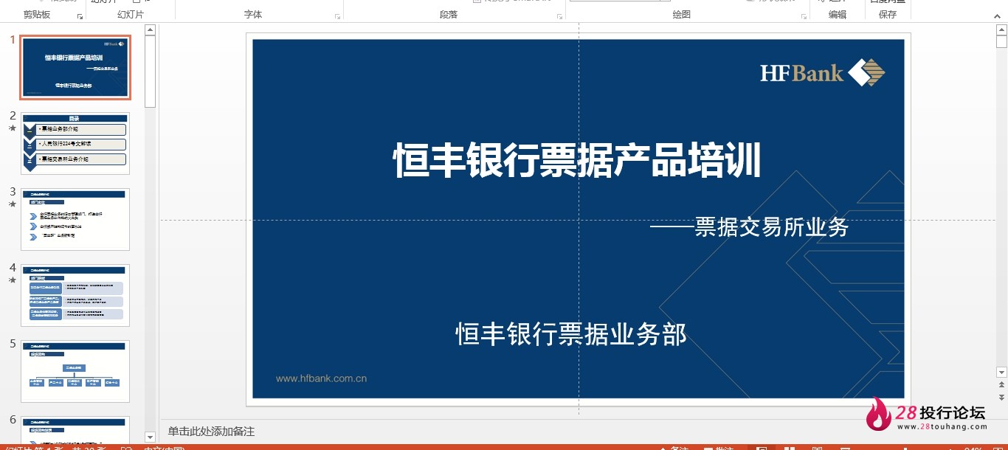
Task: Open the Paragraph (段落) dialog launcher
Action: pyautogui.click(x=559, y=15)
